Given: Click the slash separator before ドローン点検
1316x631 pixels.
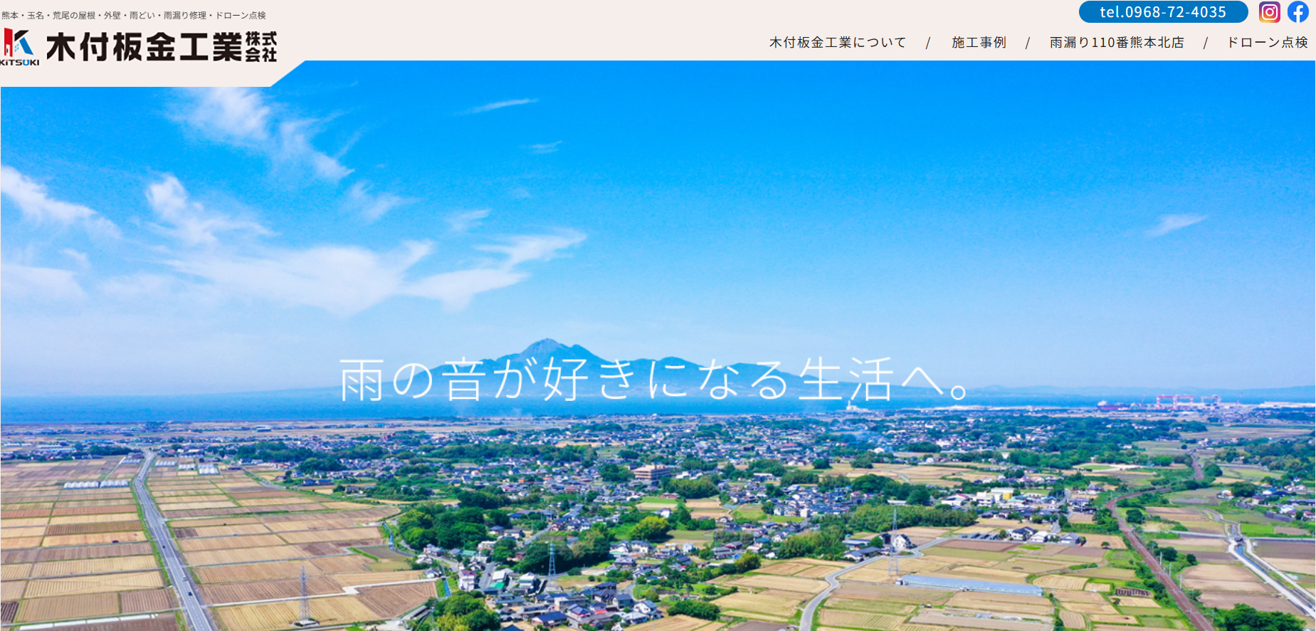Looking at the screenshot, I should pos(1205,43).
